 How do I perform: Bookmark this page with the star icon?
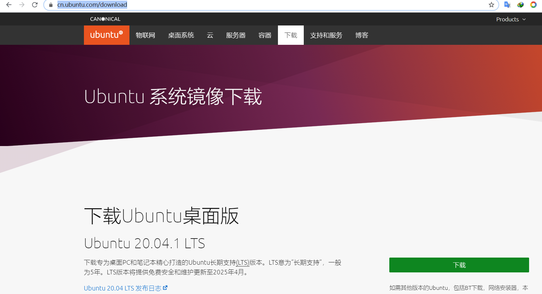[x=491, y=5]
